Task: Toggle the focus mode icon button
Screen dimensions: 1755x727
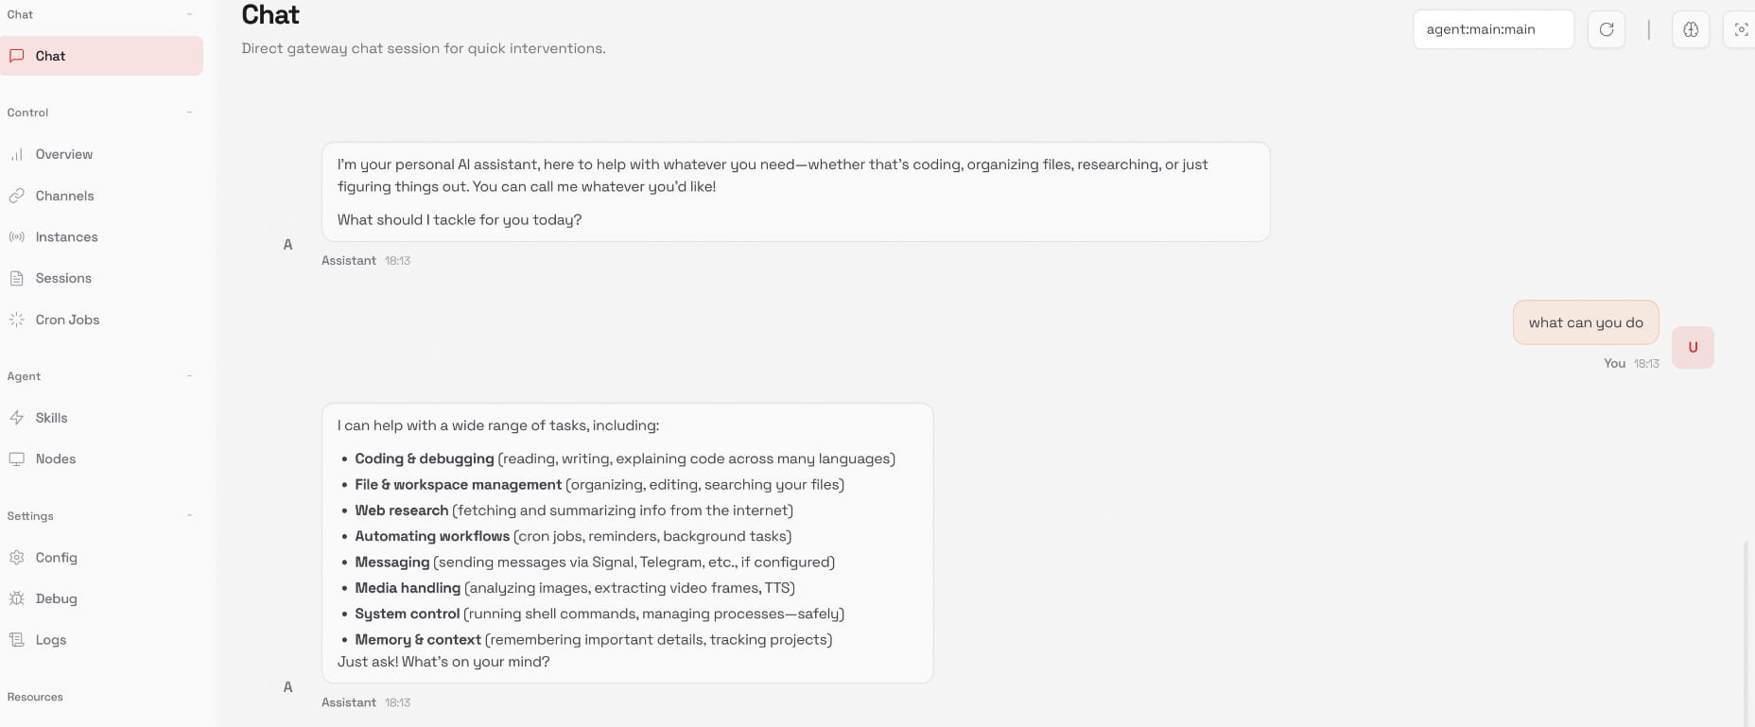Action: [x=1741, y=29]
